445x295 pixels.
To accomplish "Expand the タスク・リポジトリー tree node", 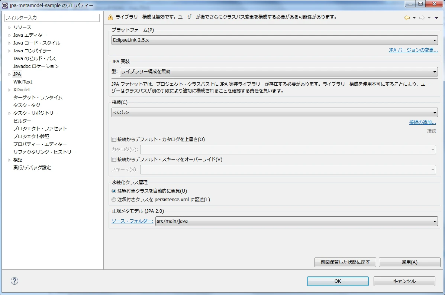I will point(9,113).
